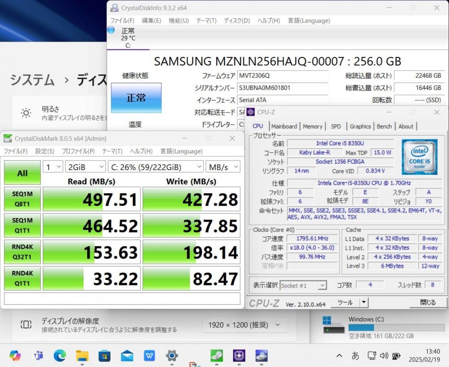Open プロファイル(P) menu in CrystalDiskMark

coord(78,151)
